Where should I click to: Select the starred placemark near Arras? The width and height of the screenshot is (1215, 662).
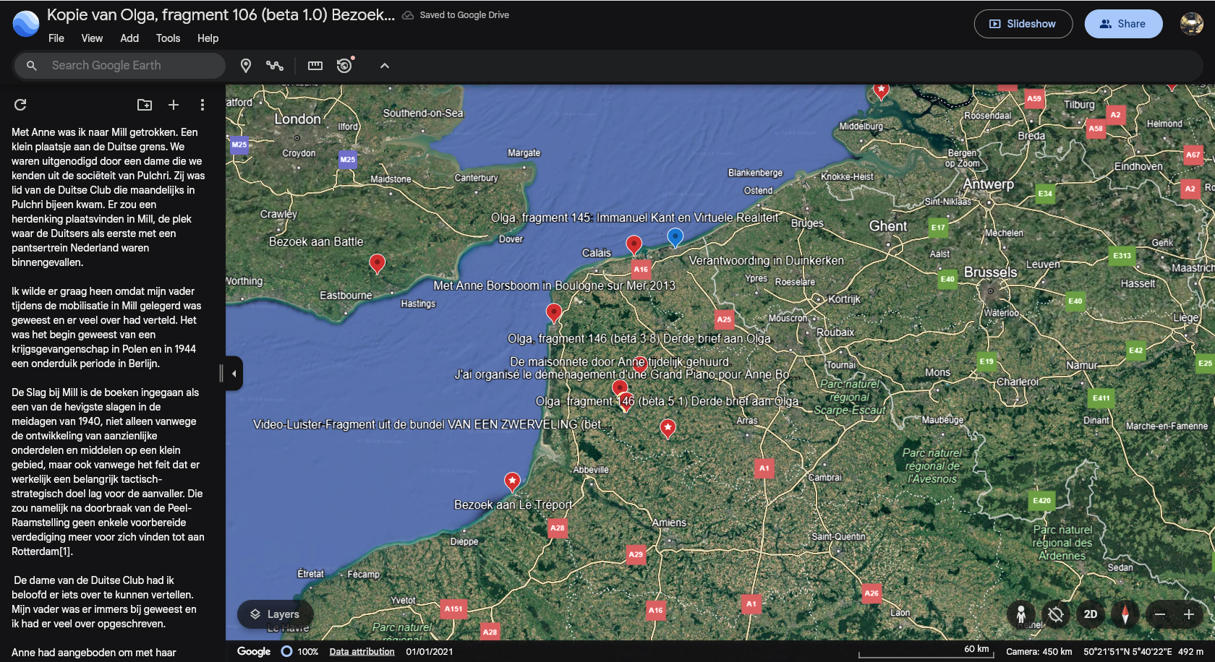coord(668,428)
